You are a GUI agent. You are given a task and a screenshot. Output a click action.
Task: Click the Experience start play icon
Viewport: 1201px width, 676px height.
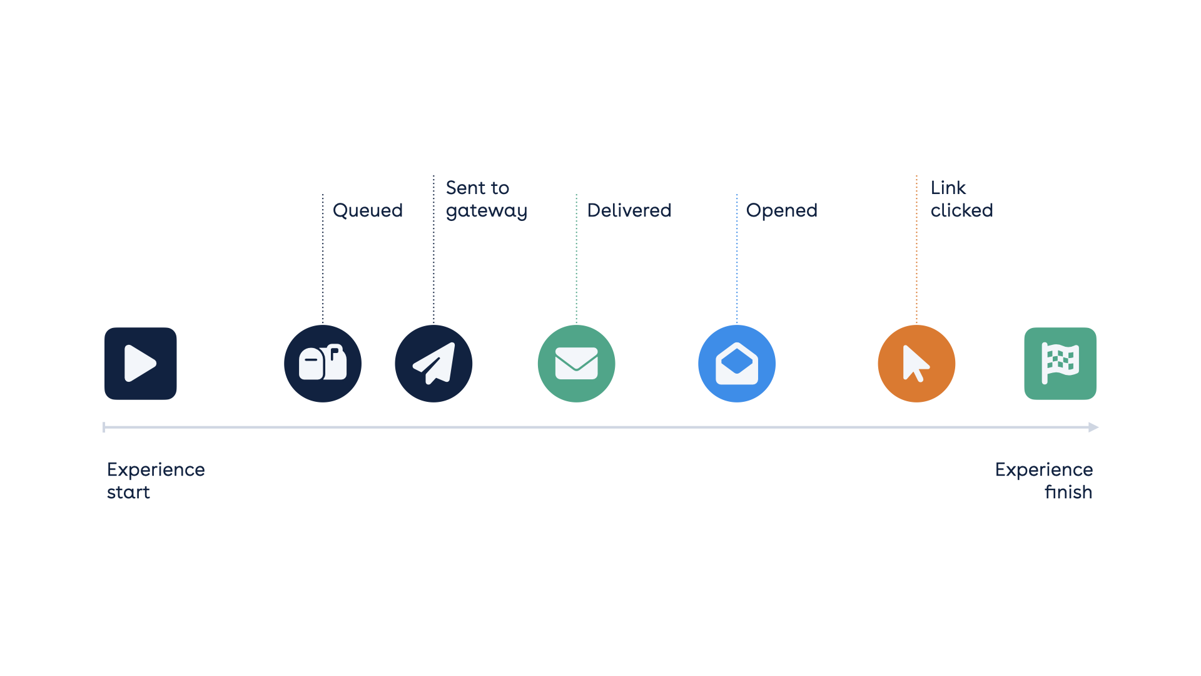(141, 364)
